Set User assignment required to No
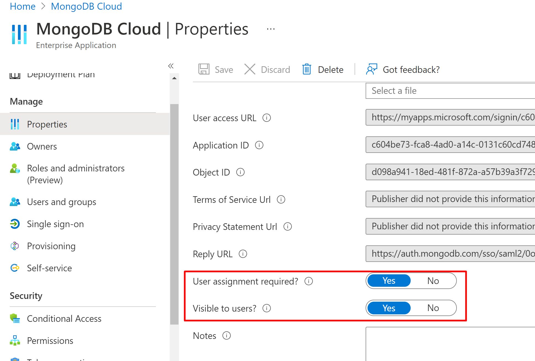Screen dimensions: 535x361 [x=433, y=281]
